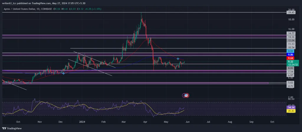Image resolution: width=302 pixels, height=132 pixels.
Task: Select the 4.73 price level label
Action: 290,86
